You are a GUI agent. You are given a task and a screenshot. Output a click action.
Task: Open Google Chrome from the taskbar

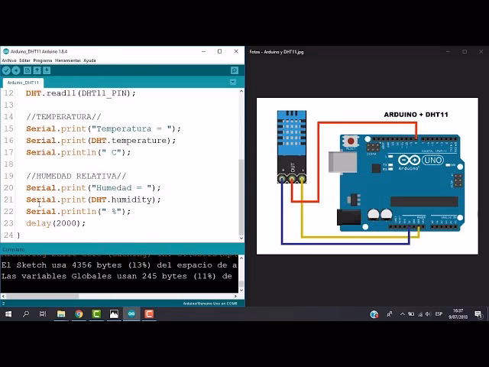tap(79, 314)
